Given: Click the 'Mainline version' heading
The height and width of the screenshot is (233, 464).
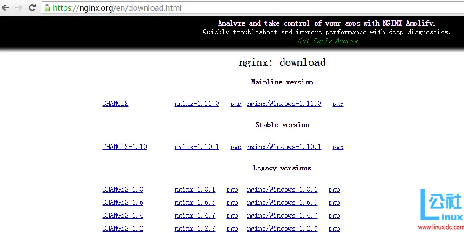Looking at the screenshot, I should (x=282, y=82).
